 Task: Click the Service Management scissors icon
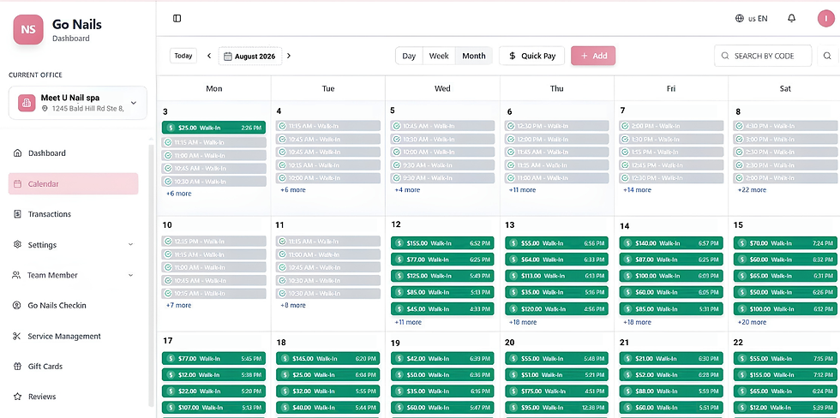click(17, 336)
